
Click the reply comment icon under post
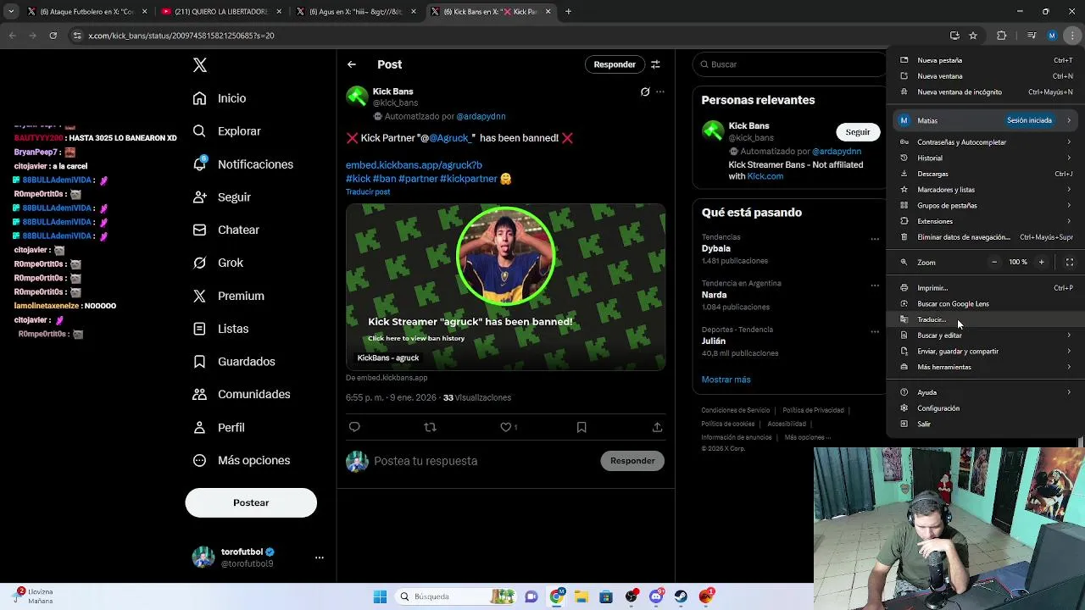354,427
